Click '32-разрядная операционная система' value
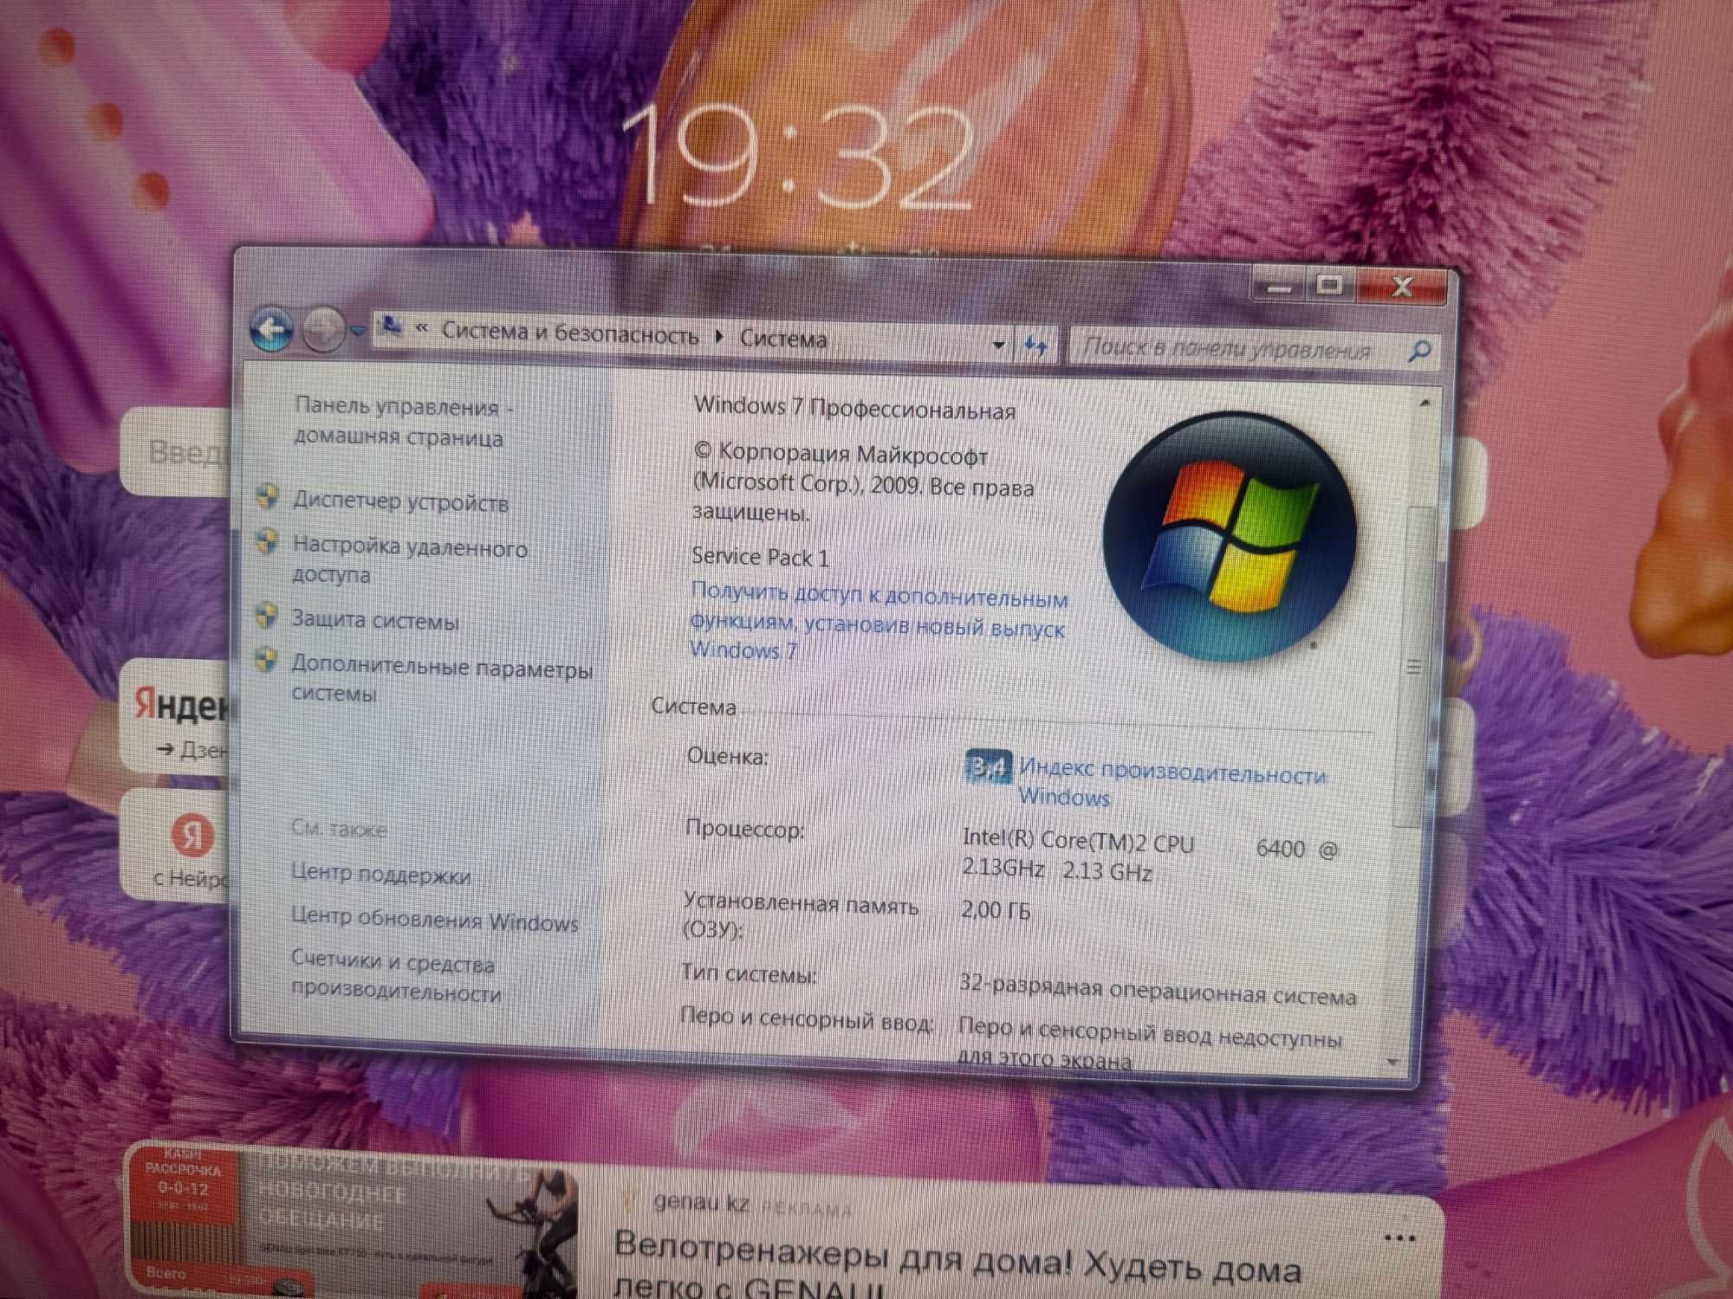 pos(1158,991)
